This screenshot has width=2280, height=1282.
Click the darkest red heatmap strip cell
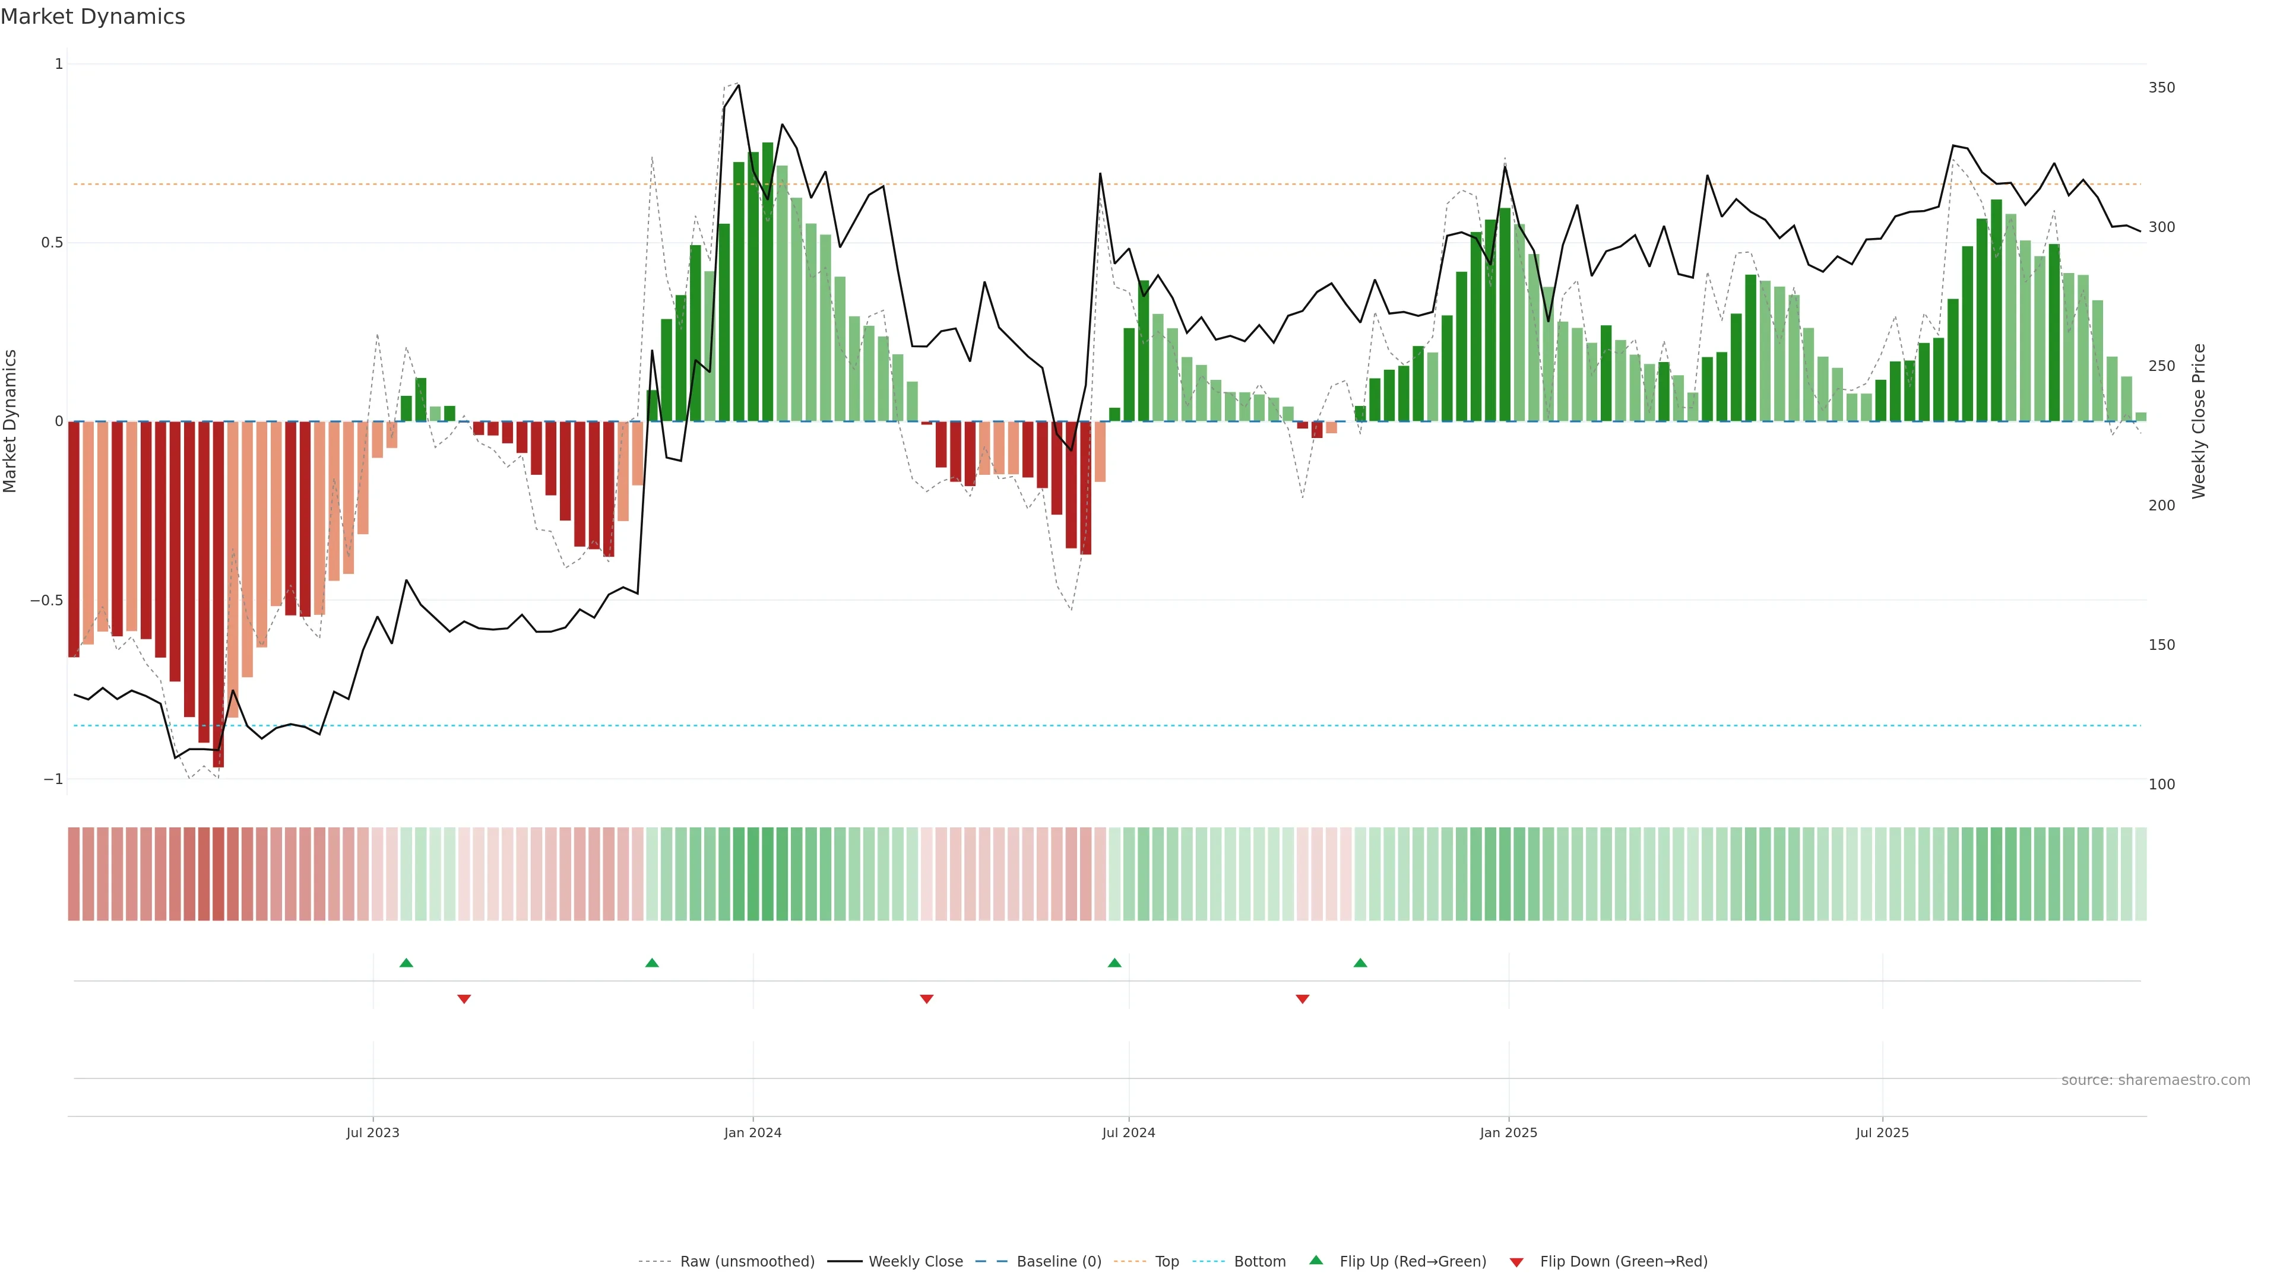click(218, 874)
